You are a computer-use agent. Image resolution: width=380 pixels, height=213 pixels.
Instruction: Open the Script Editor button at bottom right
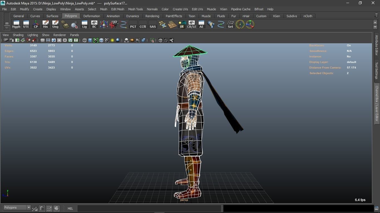click(x=376, y=209)
